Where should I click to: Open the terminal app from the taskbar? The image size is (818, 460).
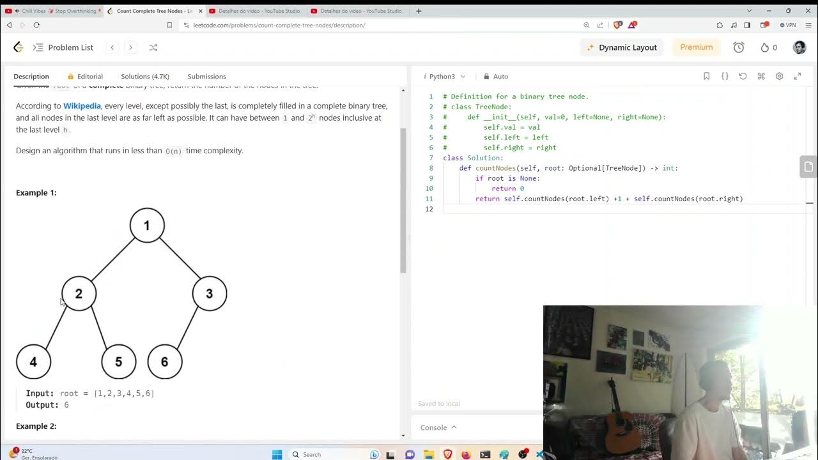485,454
